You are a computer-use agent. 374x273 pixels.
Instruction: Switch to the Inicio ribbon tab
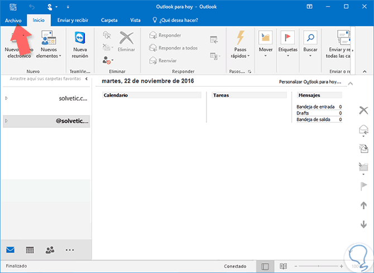(39, 20)
